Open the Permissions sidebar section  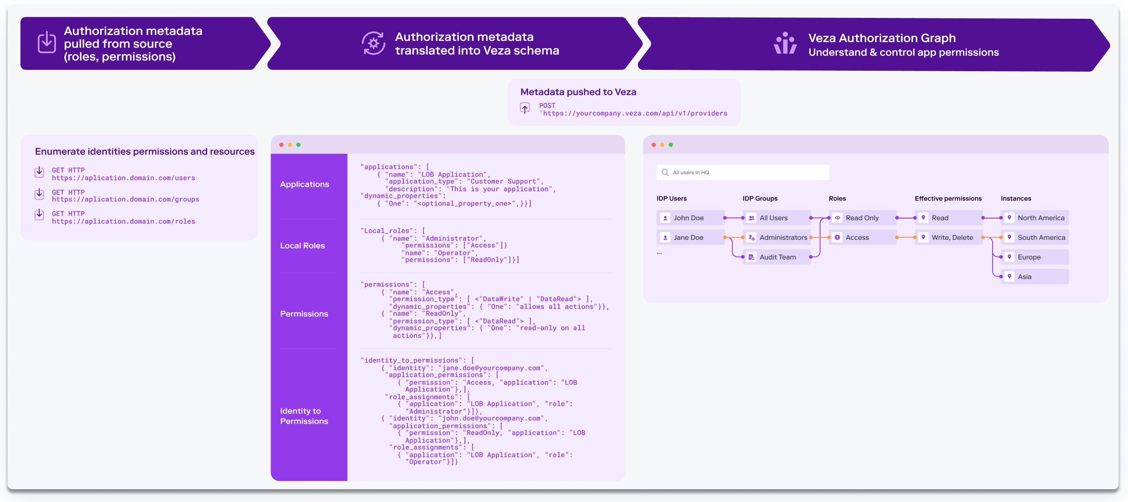pos(304,314)
